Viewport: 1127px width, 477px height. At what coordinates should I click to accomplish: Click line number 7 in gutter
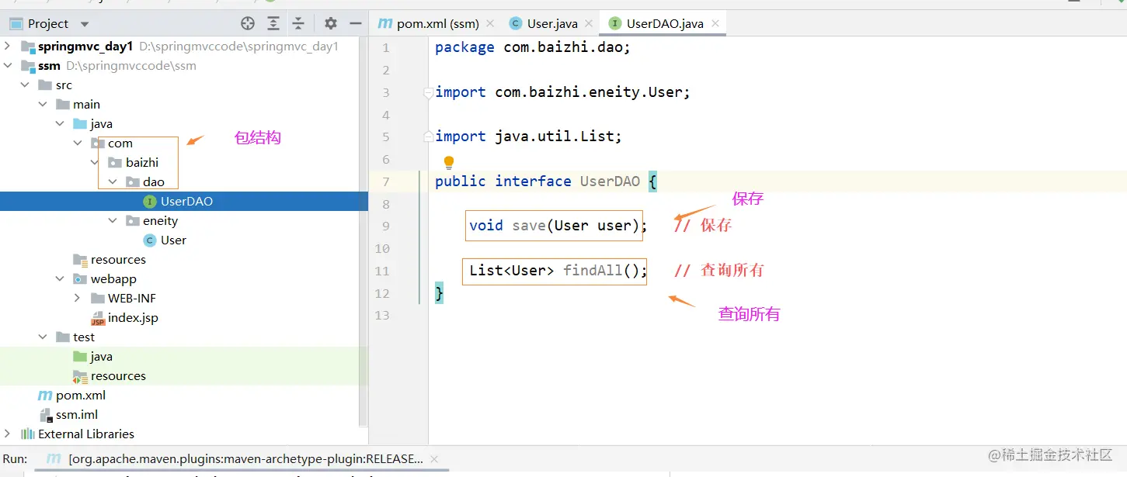385,181
